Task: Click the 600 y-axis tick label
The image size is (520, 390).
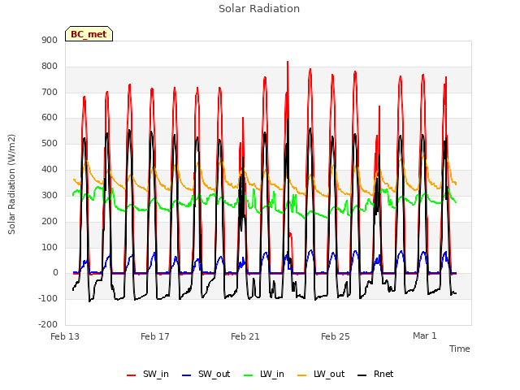Action: point(50,117)
